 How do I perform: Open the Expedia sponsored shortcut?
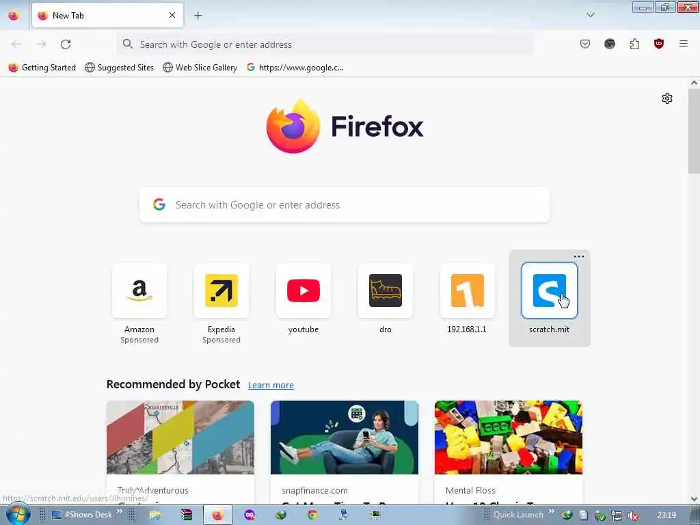click(x=221, y=291)
